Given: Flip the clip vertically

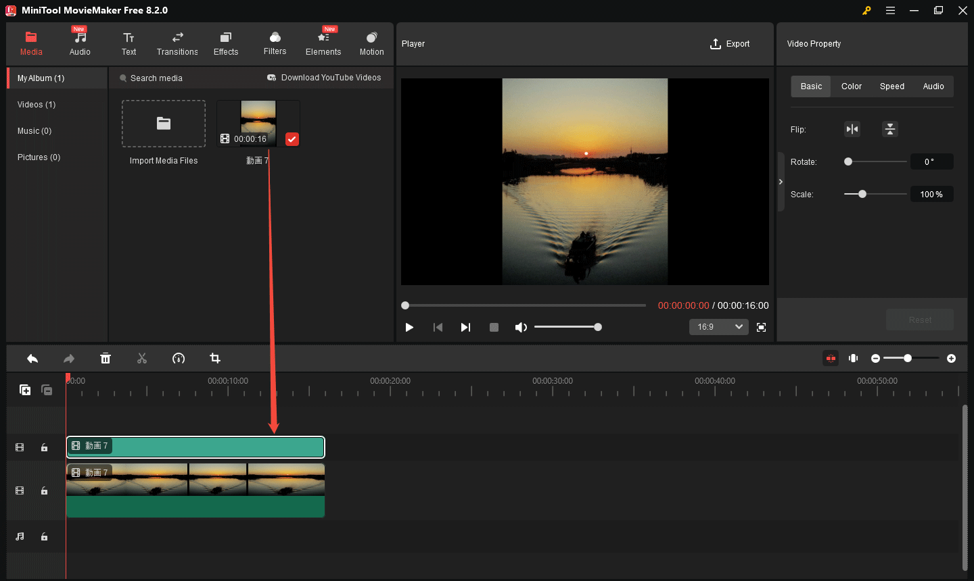Looking at the screenshot, I should [890, 129].
